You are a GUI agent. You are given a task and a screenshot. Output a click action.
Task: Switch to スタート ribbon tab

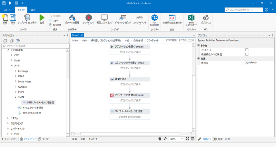(7, 10)
